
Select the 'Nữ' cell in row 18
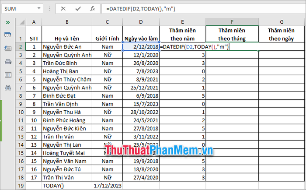(x=107, y=177)
